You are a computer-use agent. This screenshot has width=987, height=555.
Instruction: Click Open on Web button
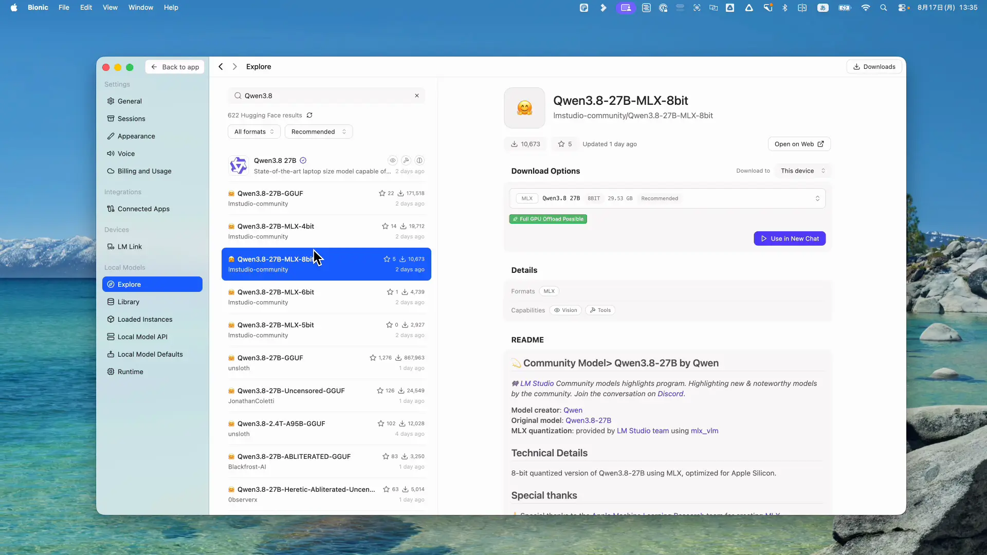pyautogui.click(x=799, y=144)
